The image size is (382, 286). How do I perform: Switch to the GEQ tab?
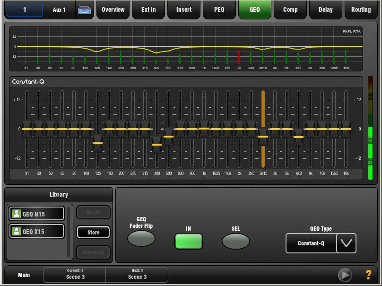tap(254, 10)
